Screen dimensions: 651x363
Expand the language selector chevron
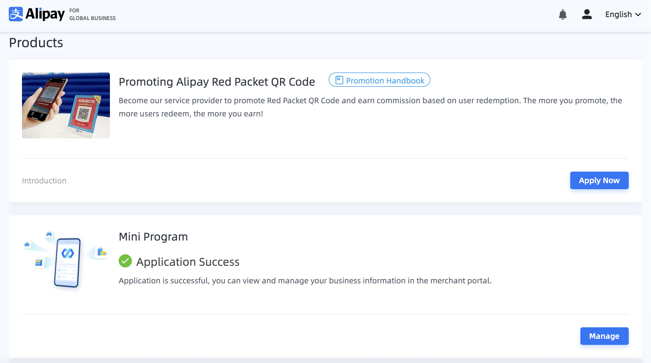[x=639, y=15]
